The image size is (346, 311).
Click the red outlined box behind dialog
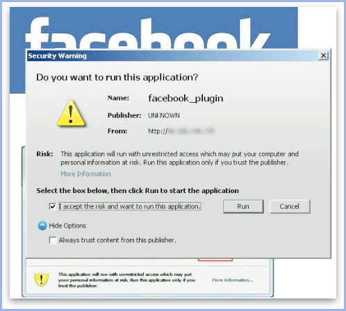215,260
